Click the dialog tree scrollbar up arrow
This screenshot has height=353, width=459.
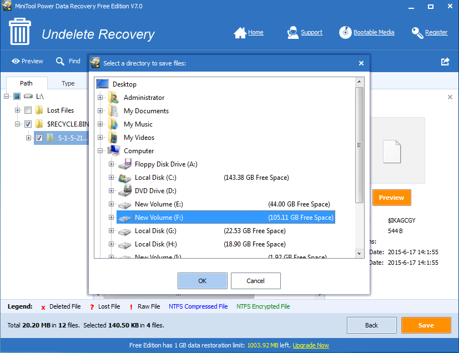coord(359,82)
